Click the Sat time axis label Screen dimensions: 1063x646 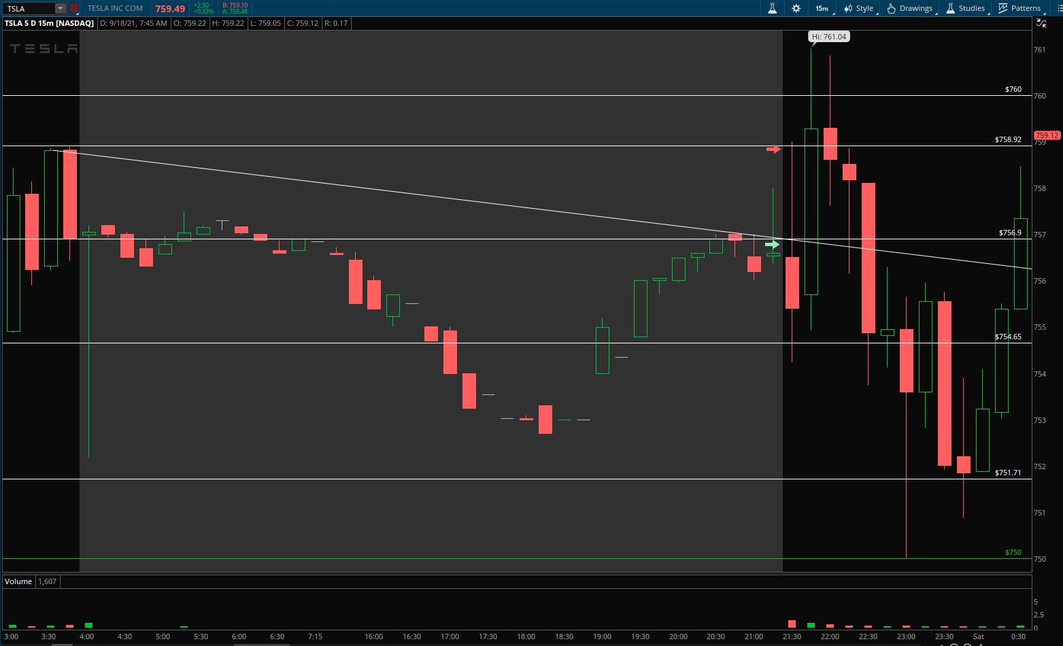(978, 636)
